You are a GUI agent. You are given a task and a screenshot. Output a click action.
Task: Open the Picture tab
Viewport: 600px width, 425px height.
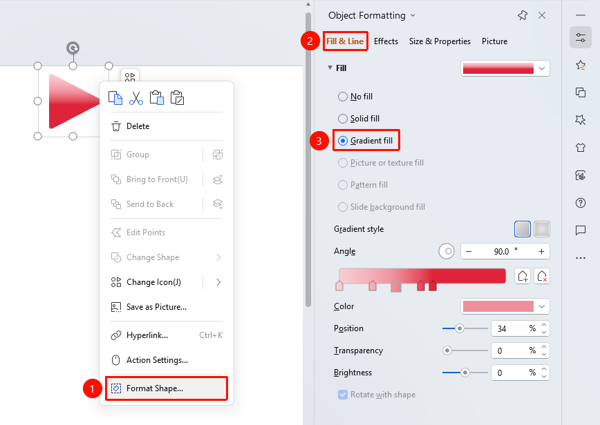click(x=494, y=41)
